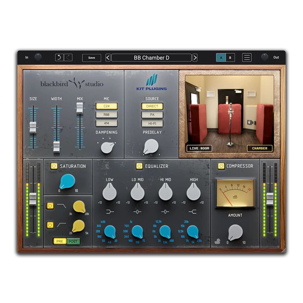The image size is (303, 303).
Task: Toggle the high-pass filter power button
Action: pyautogui.click(x=50, y=225)
